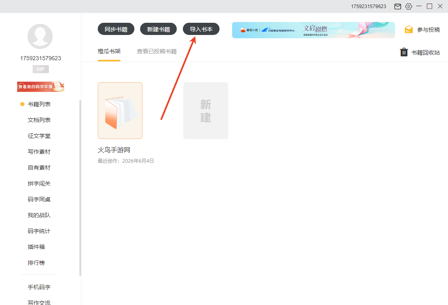The height and width of the screenshot is (305, 448).
Task: Click 新建书籍 button
Action: pos(158,29)
